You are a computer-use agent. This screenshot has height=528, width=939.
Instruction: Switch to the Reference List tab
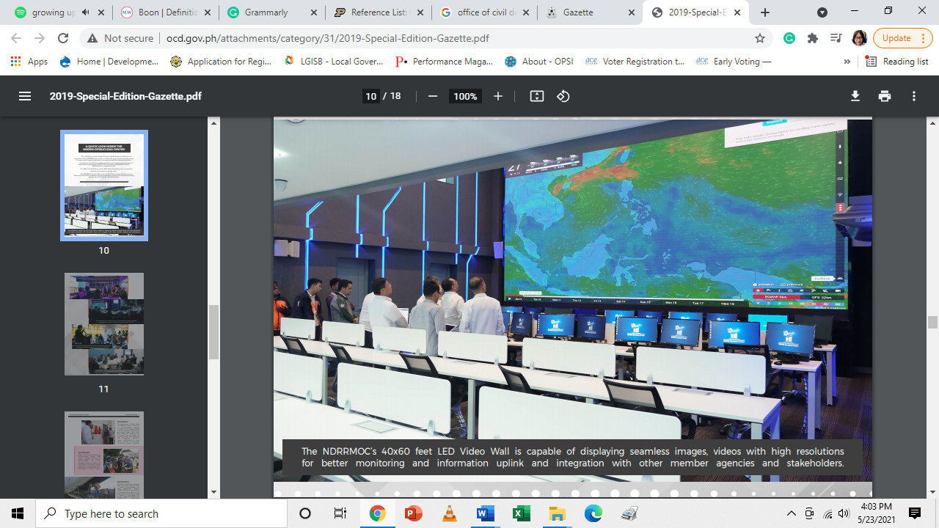point(378,12)
